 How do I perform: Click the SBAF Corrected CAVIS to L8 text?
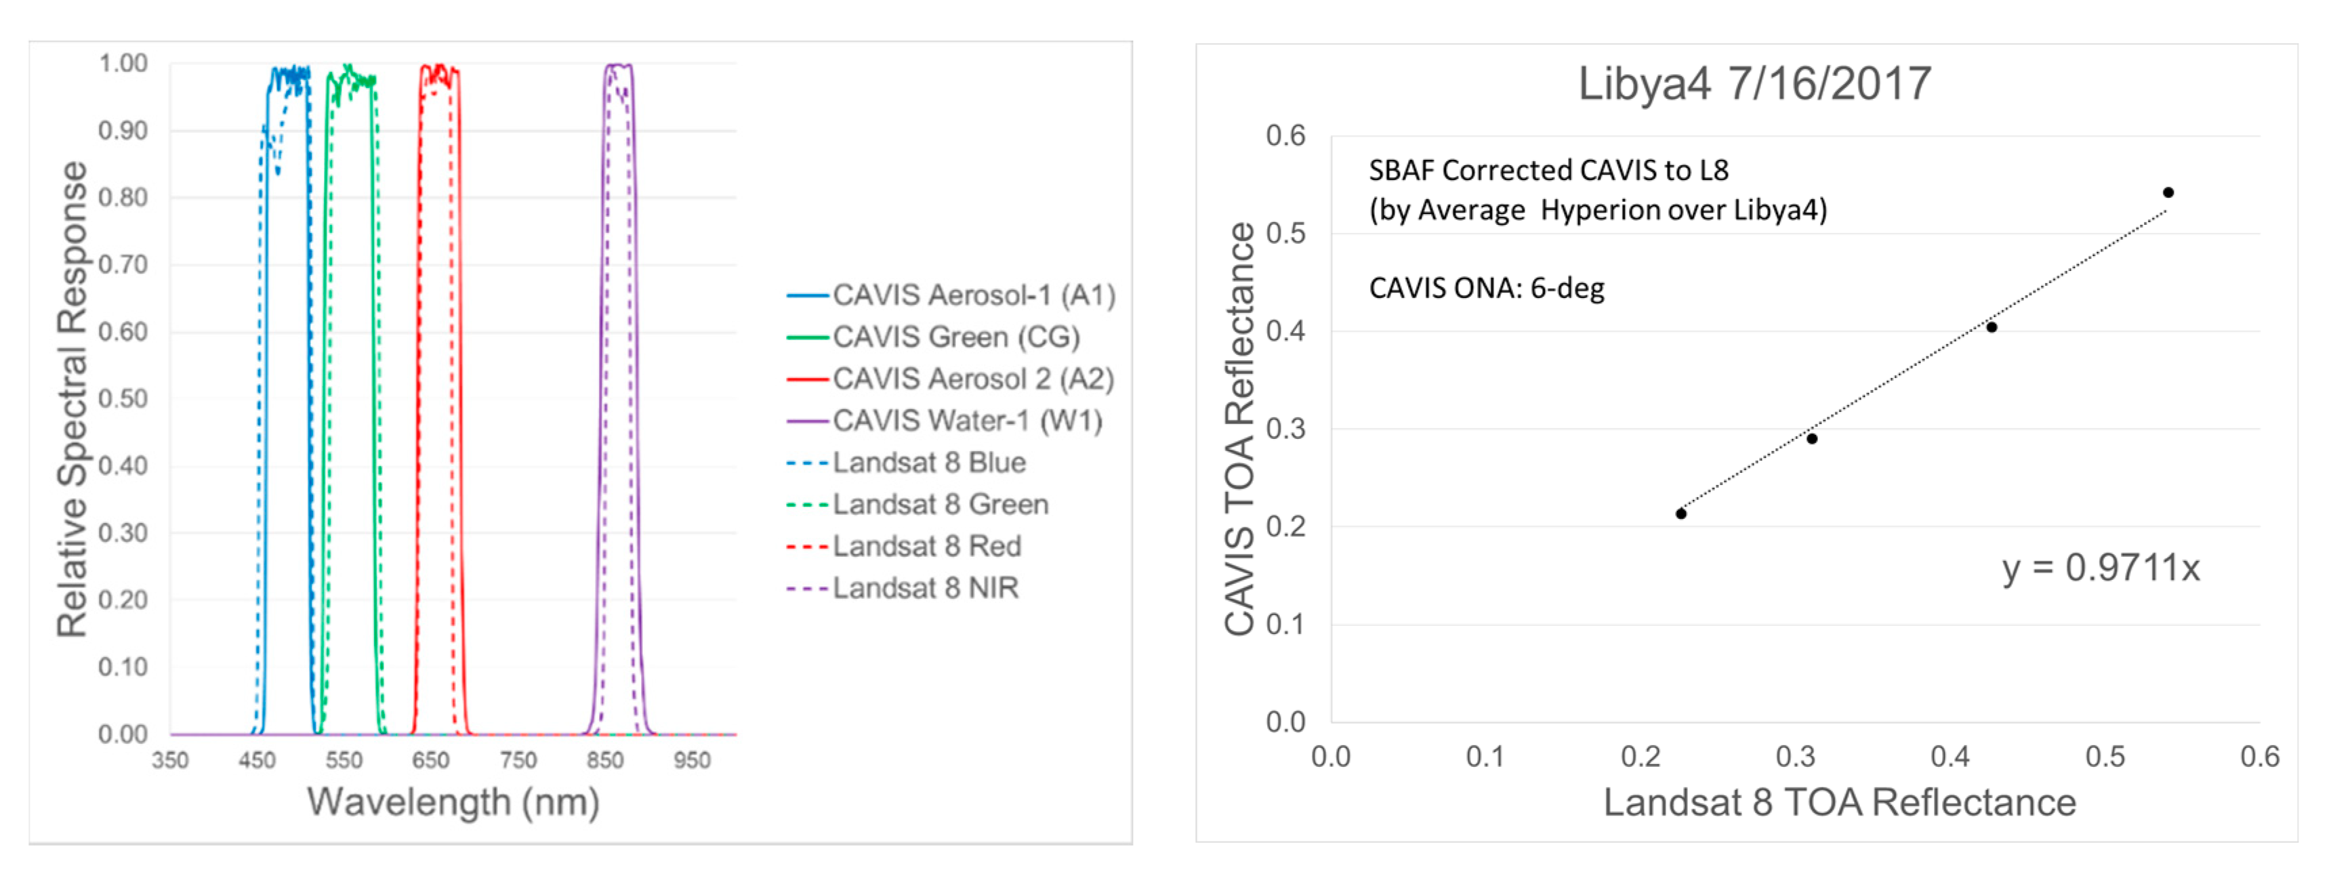tap(1548, 170)
